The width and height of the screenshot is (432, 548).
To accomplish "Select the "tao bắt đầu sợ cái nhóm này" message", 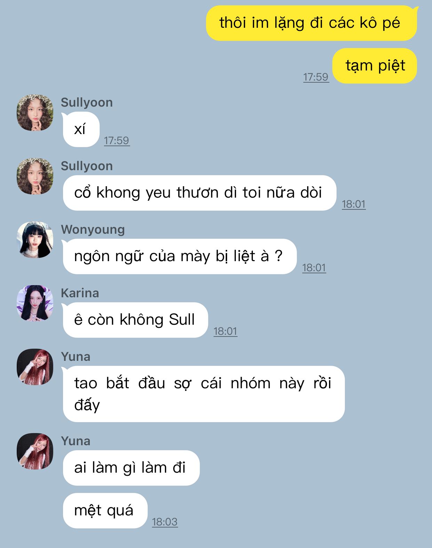I will tap(203, 394).
